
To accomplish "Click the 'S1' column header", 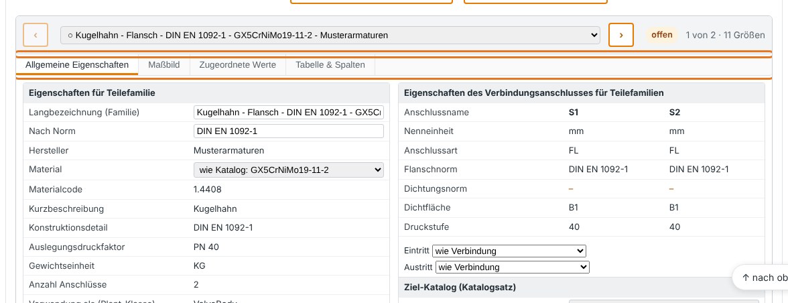I will (574, 112).
